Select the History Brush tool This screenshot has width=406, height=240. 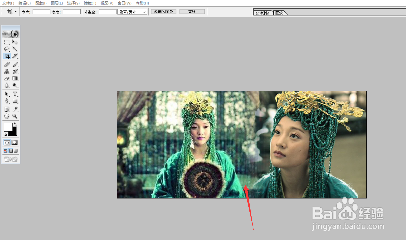(x=15, y=72)
